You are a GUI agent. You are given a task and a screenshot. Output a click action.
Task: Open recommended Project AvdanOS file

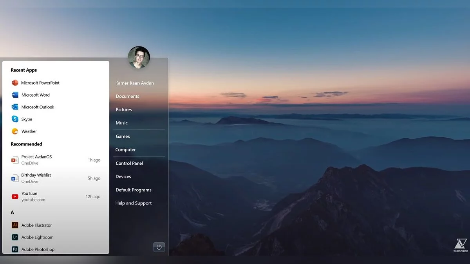(36, 160)
